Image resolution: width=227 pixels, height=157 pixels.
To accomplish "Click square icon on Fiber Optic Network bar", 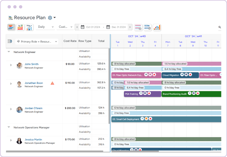I will [x=150, y=75].
